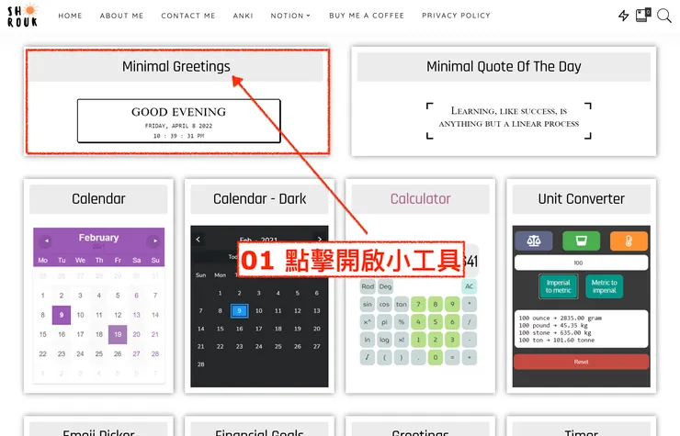
Task: Open the Privacy Policy page
Action: coord(456,16)
